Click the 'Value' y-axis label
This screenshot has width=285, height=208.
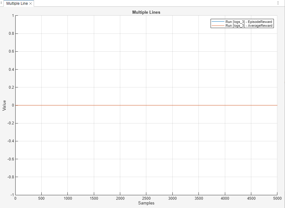[x=4, y=105]
